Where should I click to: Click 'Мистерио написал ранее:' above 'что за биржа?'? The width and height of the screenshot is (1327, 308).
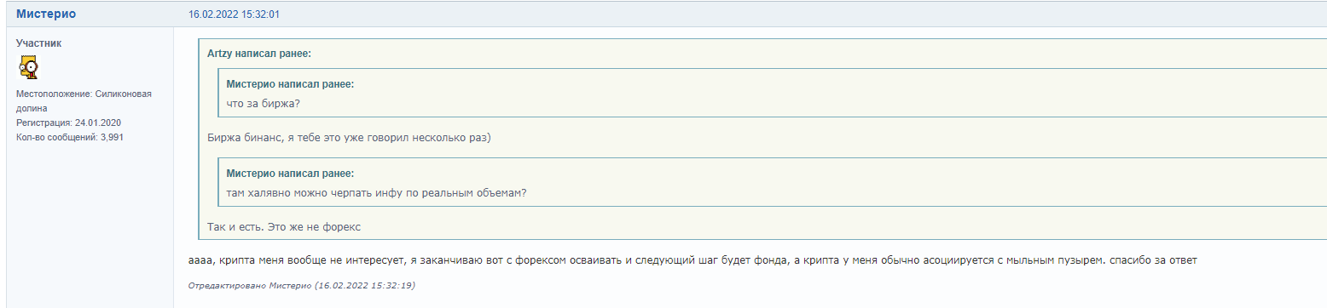click(290, 84)
